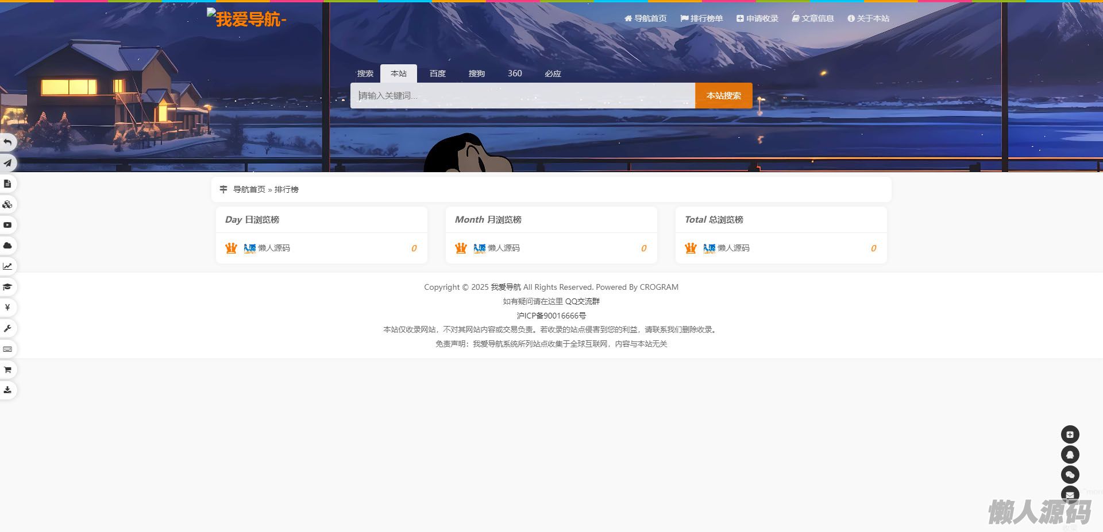This screenshot has height=532, width=1103.
Task: Open 关于本站 in the top menu
Action: tap(868, 18)
